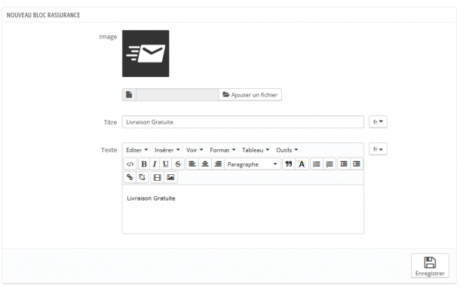
Task: Toggle italic formatting
Action: tap(155, 164)
